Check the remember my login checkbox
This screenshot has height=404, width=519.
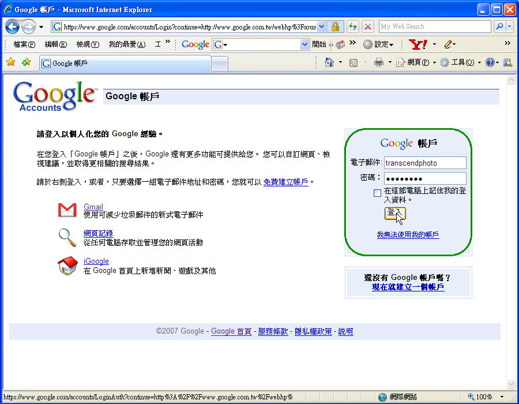(377, 193)
